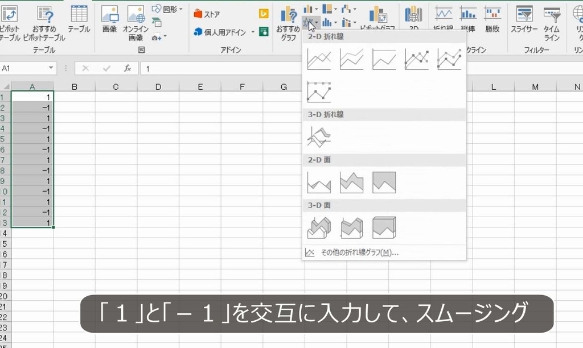The width and height of the screenshot is (583, 348).
Task: Select column header M
Action: click(x=535, y=86)
